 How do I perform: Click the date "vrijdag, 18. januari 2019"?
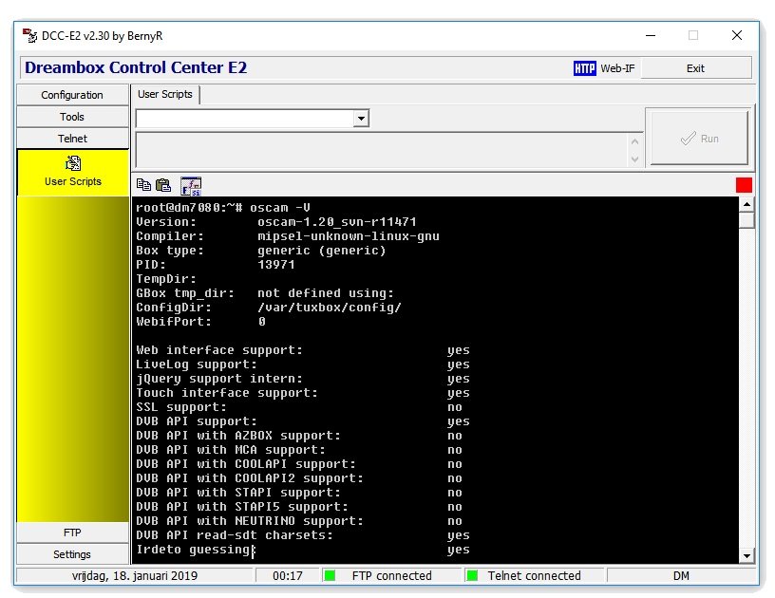[135, 576]
